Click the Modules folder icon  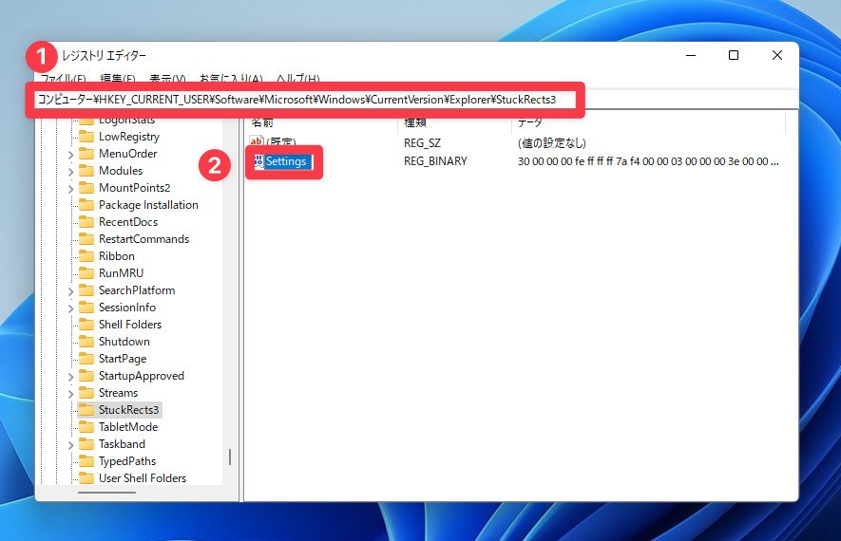pos(86,171)
